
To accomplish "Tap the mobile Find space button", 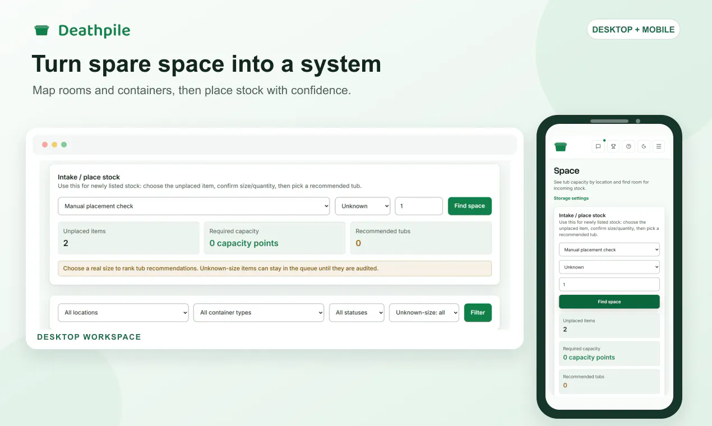I will (609, 302).
